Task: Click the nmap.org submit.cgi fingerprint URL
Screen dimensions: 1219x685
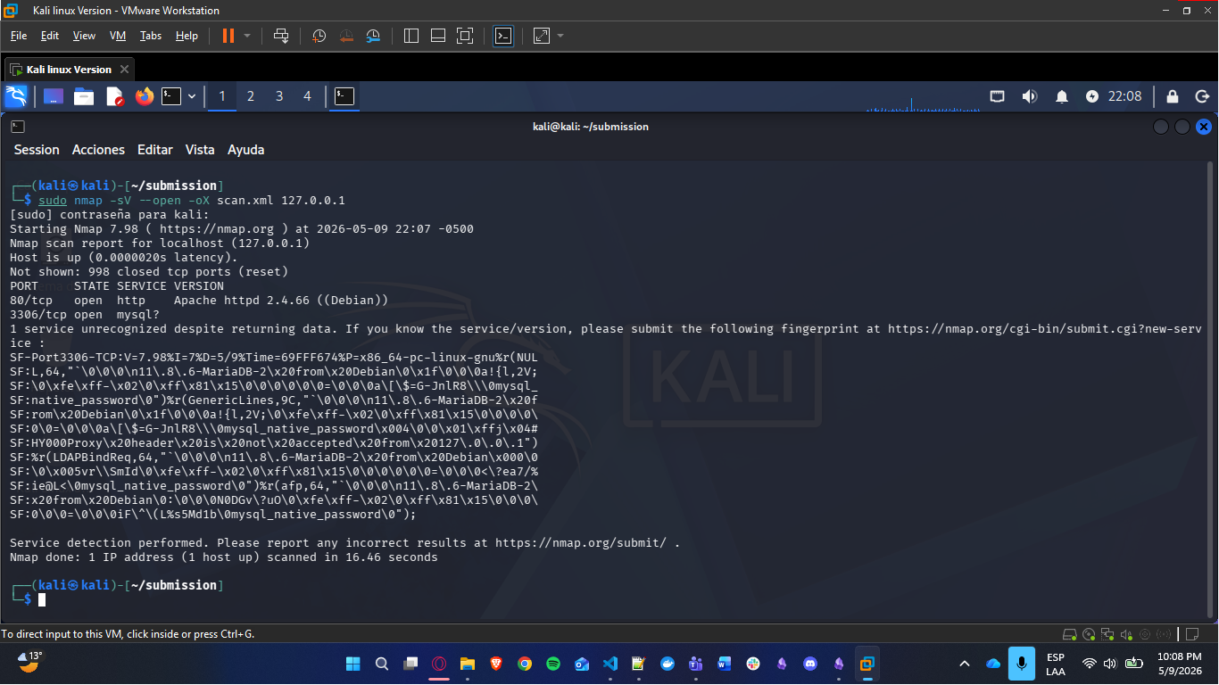Action: click(x=1045, y=328)
